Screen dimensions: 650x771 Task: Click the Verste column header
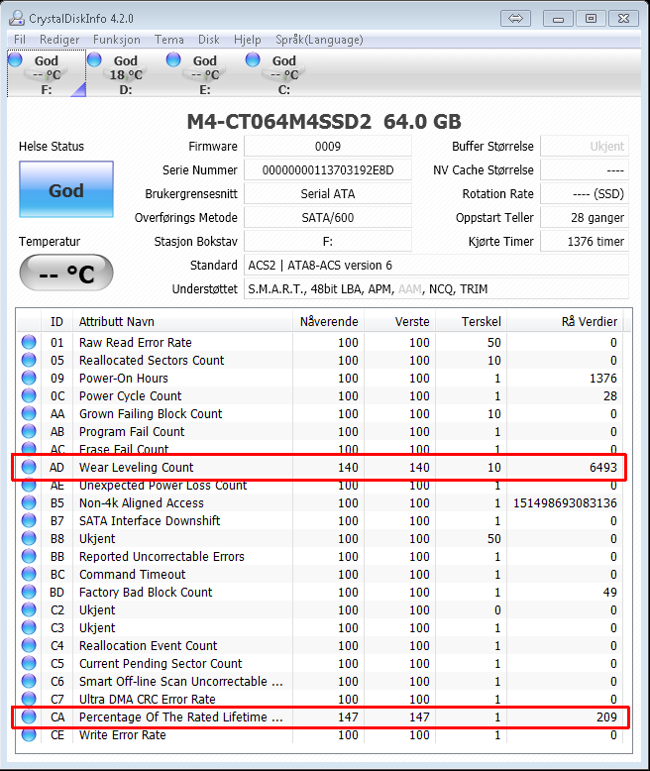coord(399,321)
